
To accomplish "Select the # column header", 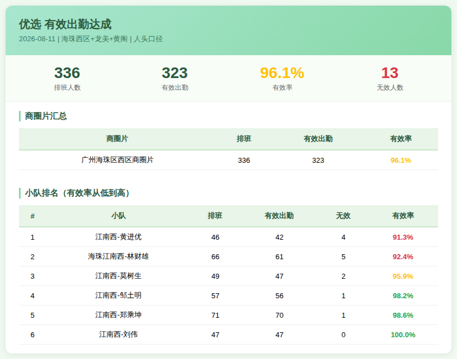I will [x=32, y=216].
